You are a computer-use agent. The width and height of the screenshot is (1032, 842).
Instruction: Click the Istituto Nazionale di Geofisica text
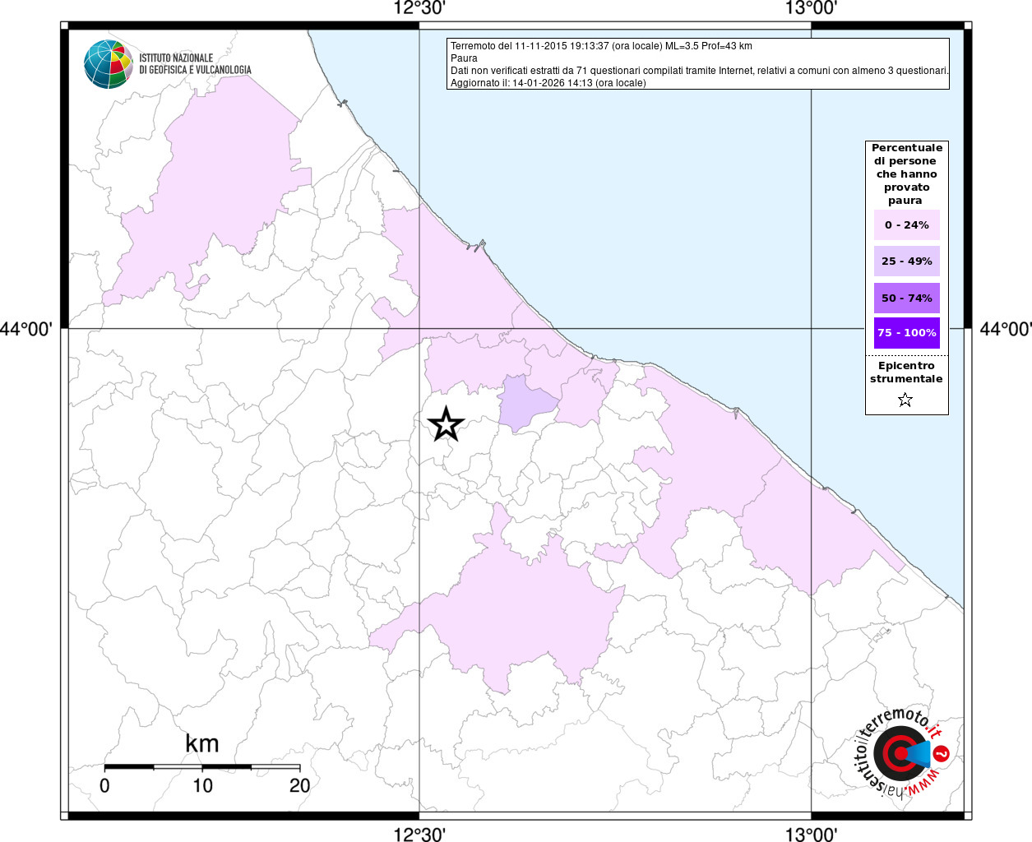click(x=195, y=64)
